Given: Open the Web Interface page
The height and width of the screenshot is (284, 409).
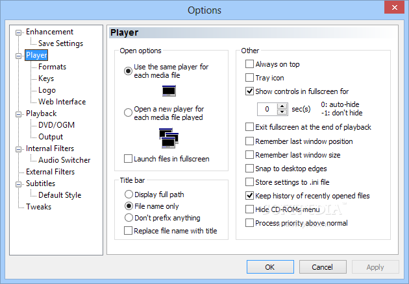Looking at the screenshot, I should (x=62, y=102).
